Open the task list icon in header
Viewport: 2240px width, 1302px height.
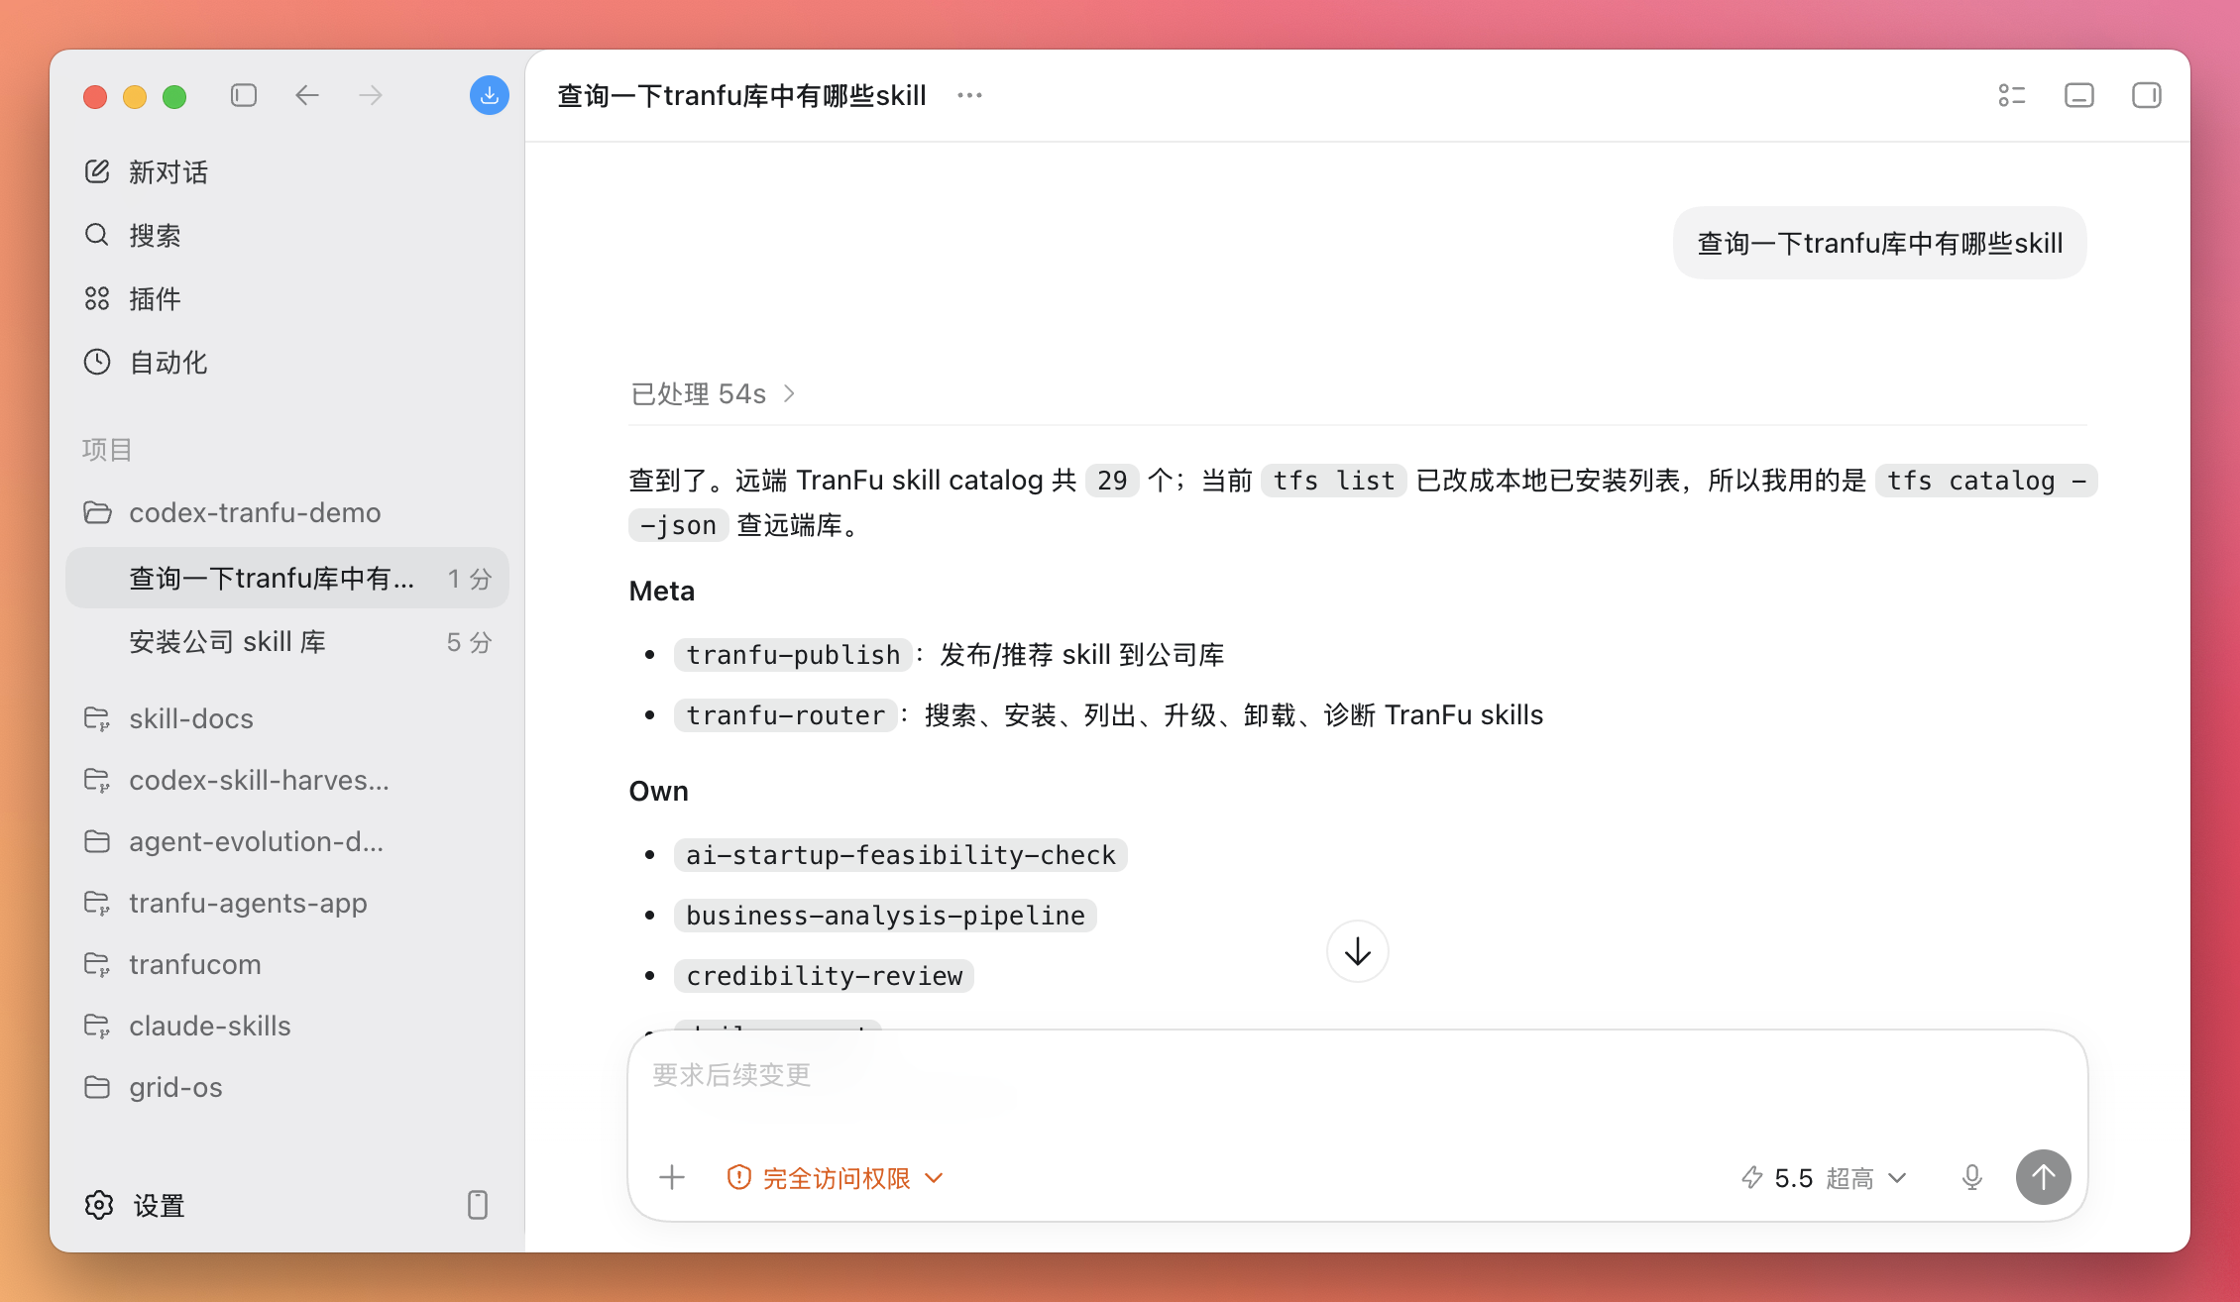2012,95
